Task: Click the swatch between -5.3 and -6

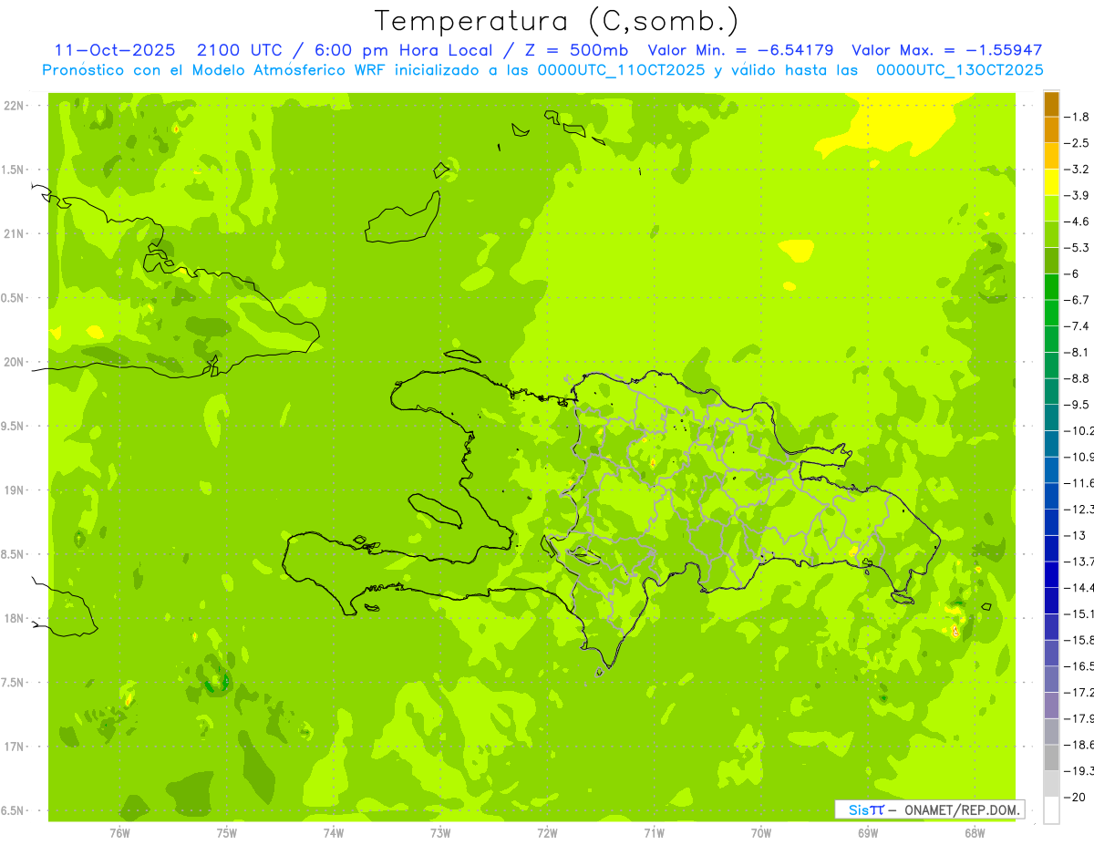Action: pos(1051,261)
